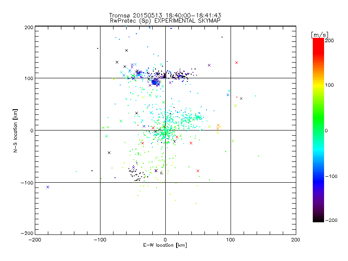Select the color scale value "-100"
The height and width of the screenshot is (261, 348).
[331, 177]
